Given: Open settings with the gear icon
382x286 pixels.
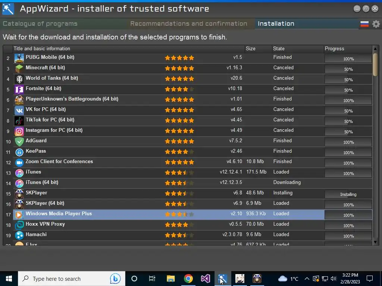Looking at the screenshot, I should click(x=376, y=24).
